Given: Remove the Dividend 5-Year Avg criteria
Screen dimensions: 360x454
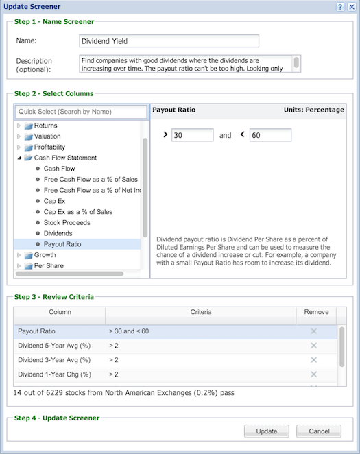Looking at the screenshot, I should coord(313,346).
